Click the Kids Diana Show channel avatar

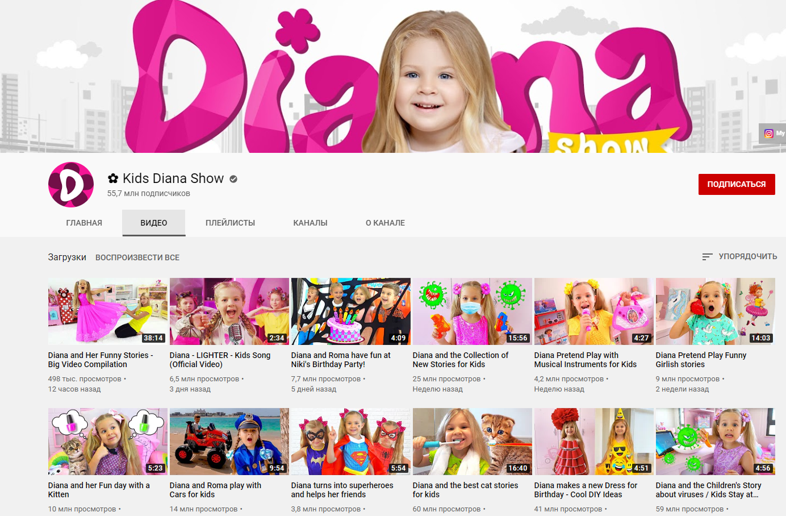(71, 185)
